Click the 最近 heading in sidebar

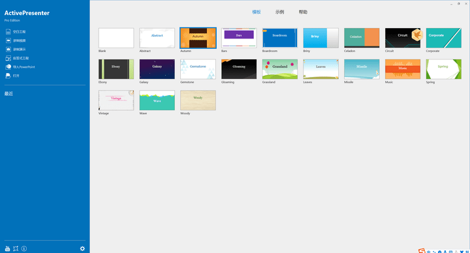tap(8, 94)
